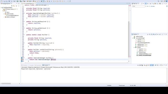Toggle Hide Fields in Outline toolbar
The width and height of the screenshot is (168, 94).
(x=154, y=34)
